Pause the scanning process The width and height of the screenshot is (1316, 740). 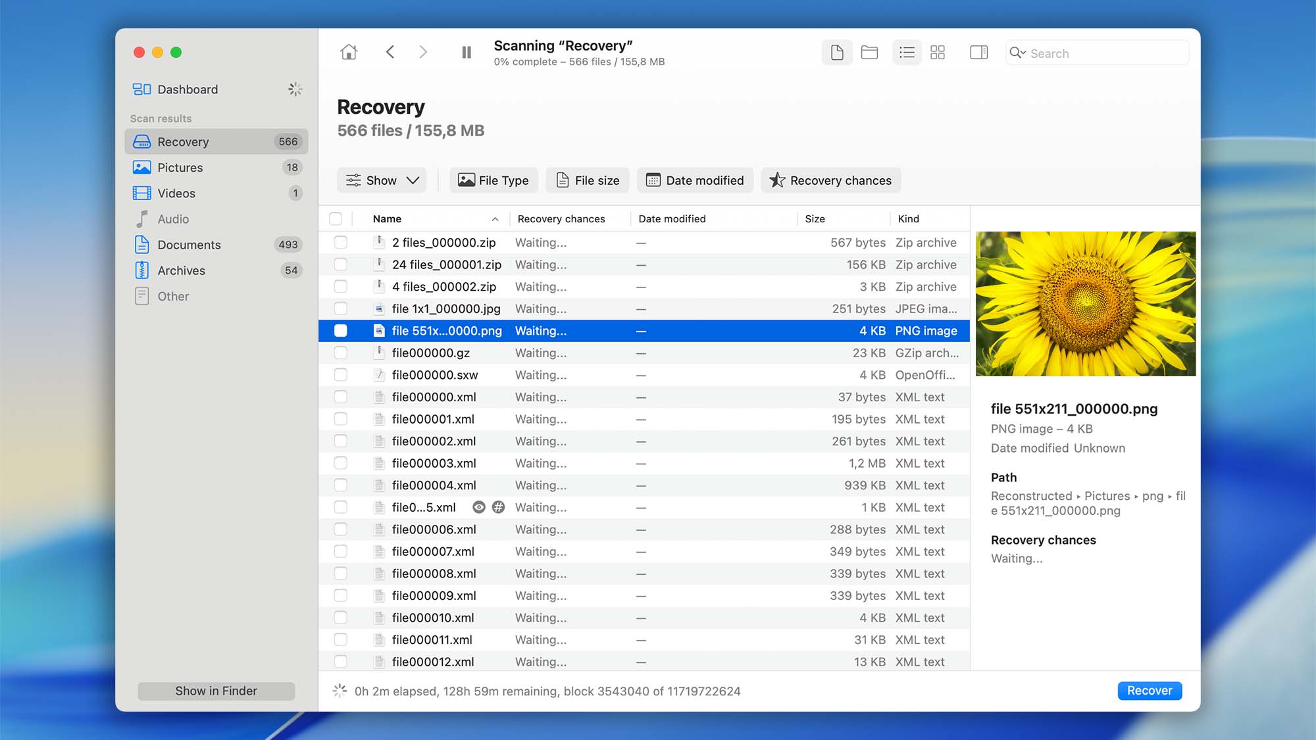(467, 52)
